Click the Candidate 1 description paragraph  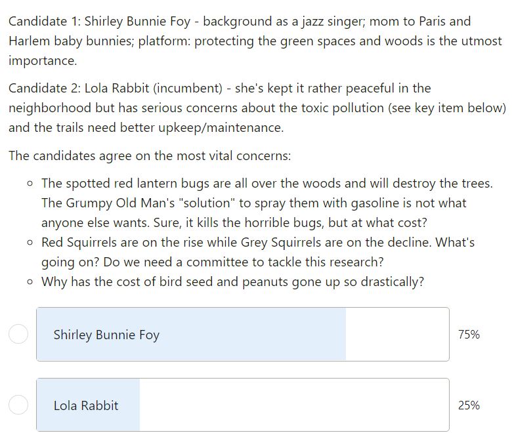pyautogui.click(x=255, y=41)
